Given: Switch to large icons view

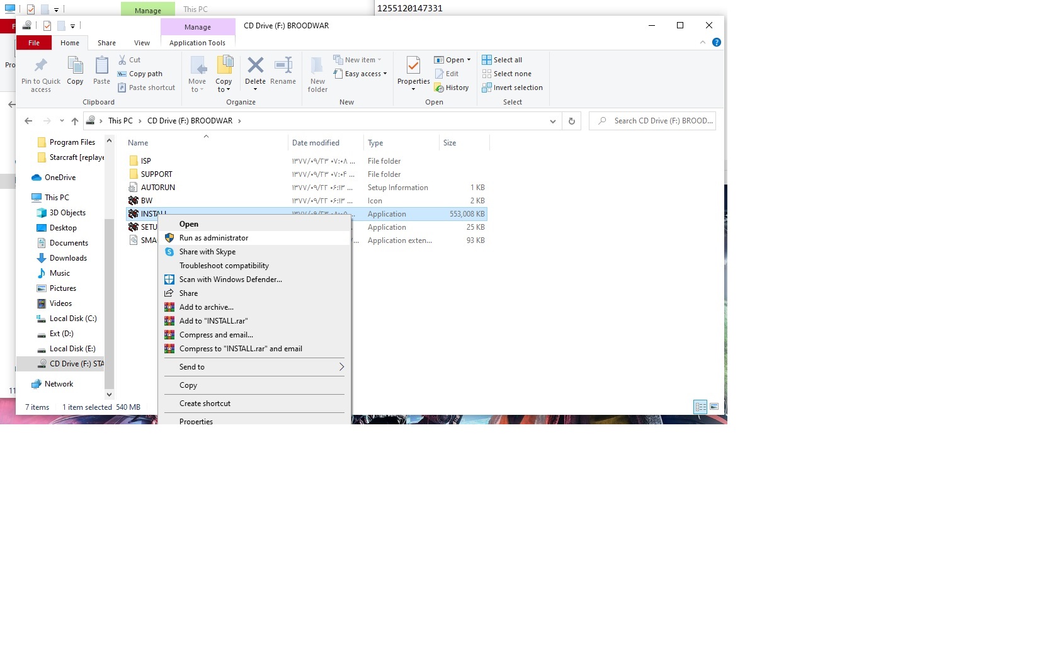Looking at the screenshot, I should [714, 407].
